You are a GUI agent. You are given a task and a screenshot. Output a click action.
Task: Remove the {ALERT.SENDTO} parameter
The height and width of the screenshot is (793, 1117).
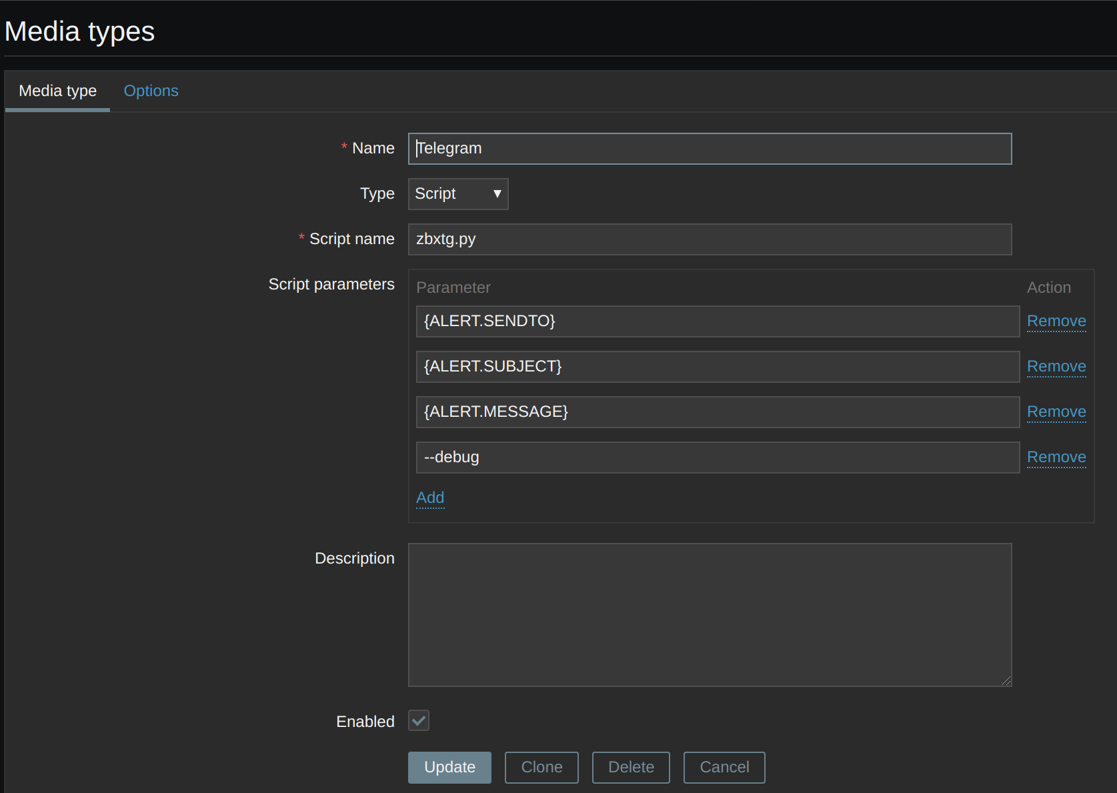tap(1056, 321)
